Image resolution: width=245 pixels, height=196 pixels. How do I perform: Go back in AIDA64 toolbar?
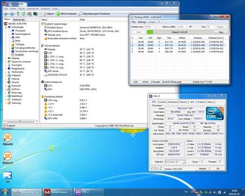6,14
